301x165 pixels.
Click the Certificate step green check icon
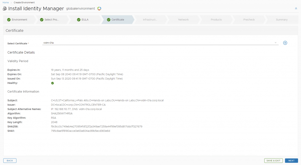pos(109,20)
